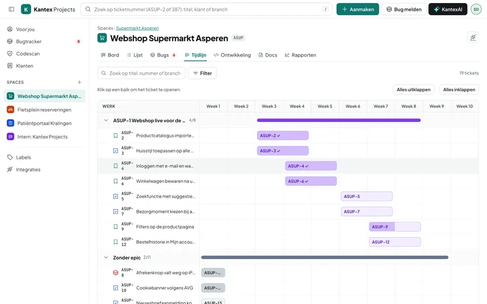Click the Bug melden button

(x=404, y=9)
